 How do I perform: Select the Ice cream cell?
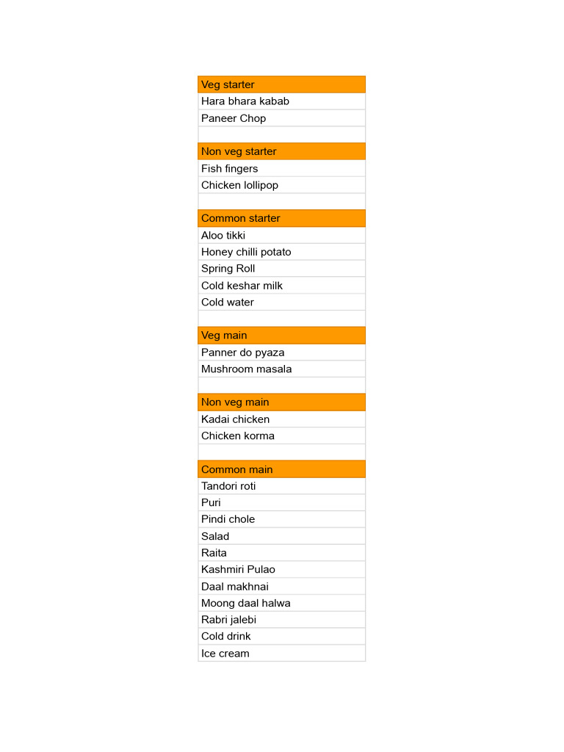coord(281,654)
